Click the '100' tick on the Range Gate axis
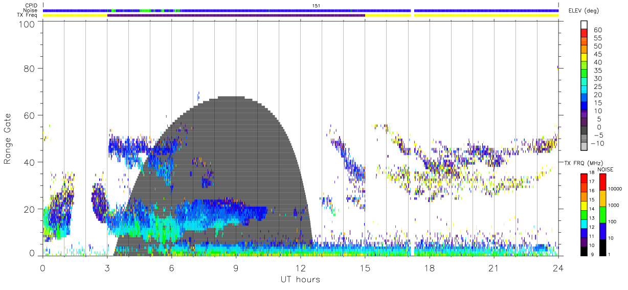Image resolution: width=628 pixels, height=290 pixels. click(x=27, y=24)
